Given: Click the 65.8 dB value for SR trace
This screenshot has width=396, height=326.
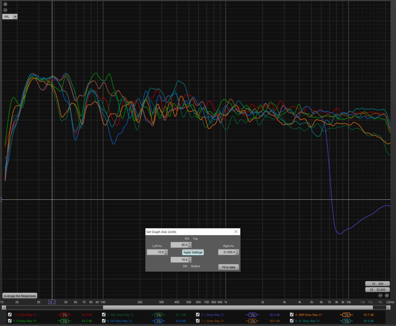Looking at the screenshot, I should click(181, 321).
